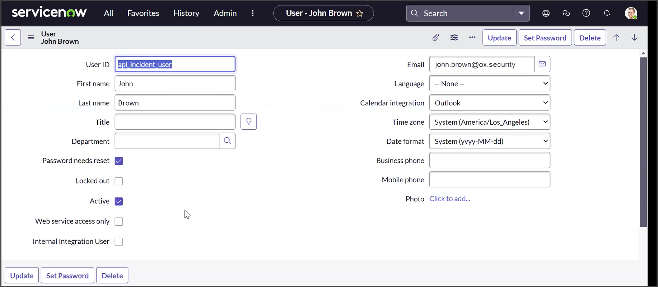Open the Calendar integration dropdown
658x287 pixels.
pos(490,103)
